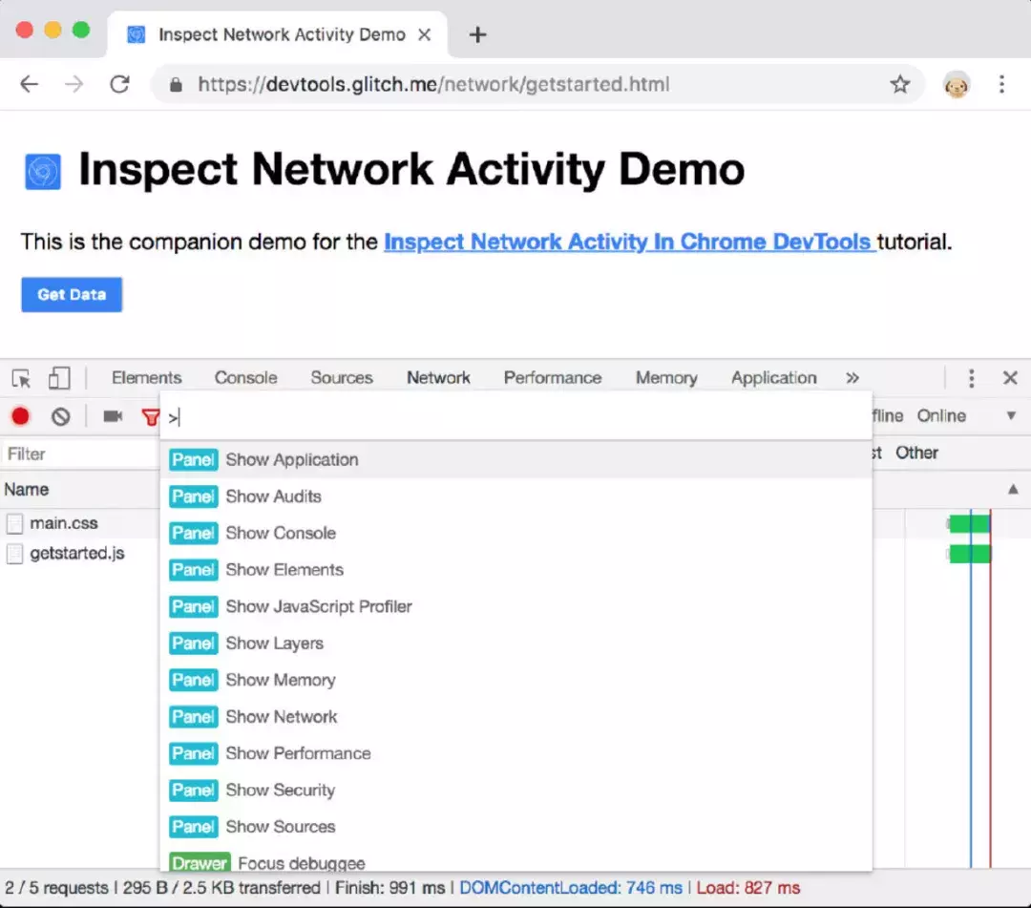Image resolution: width=1031 pixels, height=908 pixels.
Task: Click the Online throttling label
Action: point(941,415)
